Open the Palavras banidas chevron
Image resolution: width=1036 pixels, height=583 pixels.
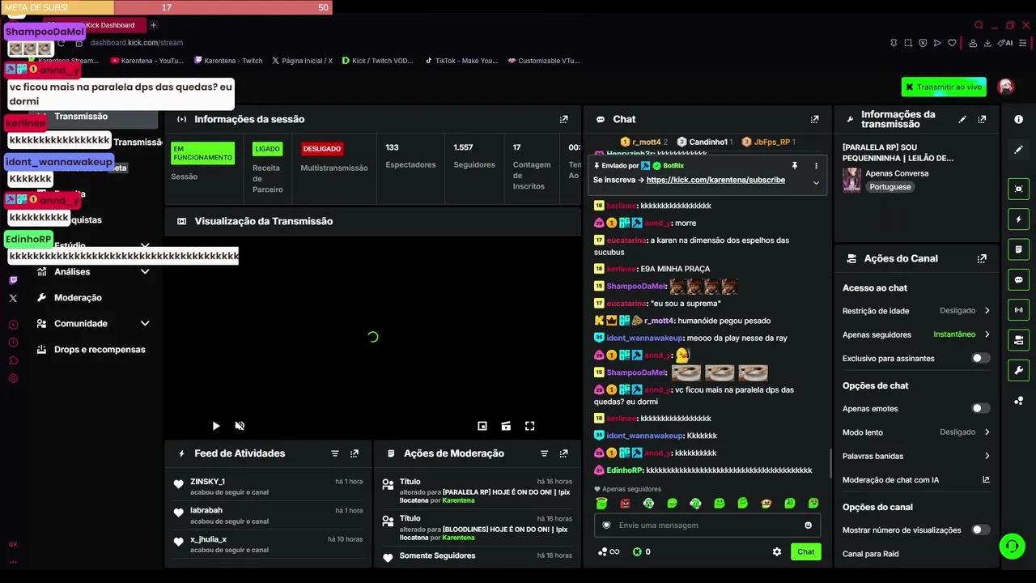pos(987,457)
